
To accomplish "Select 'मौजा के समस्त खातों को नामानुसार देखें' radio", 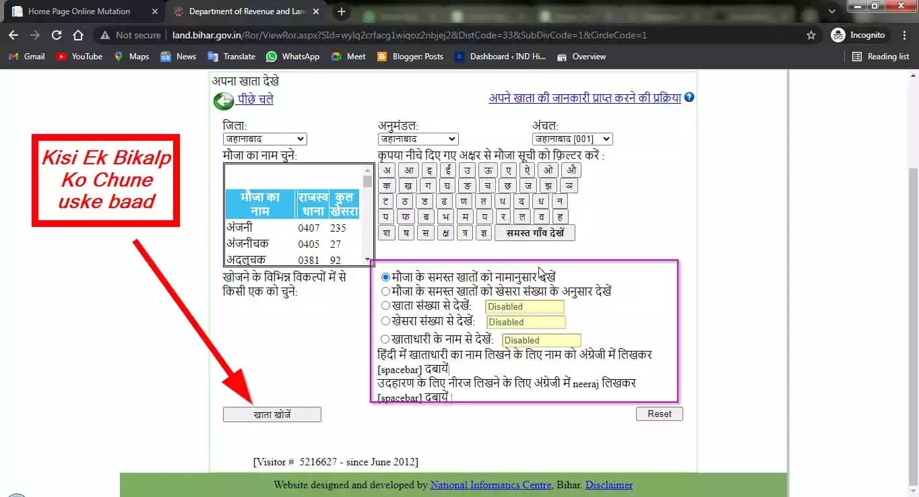I will point(385,277).
